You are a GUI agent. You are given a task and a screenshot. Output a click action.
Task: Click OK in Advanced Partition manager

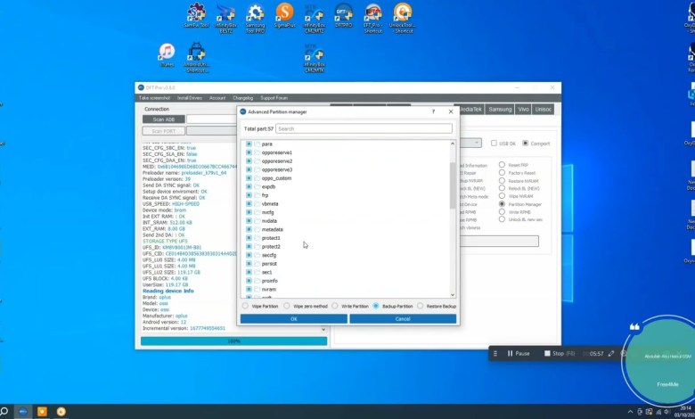[x=293, y=319]
